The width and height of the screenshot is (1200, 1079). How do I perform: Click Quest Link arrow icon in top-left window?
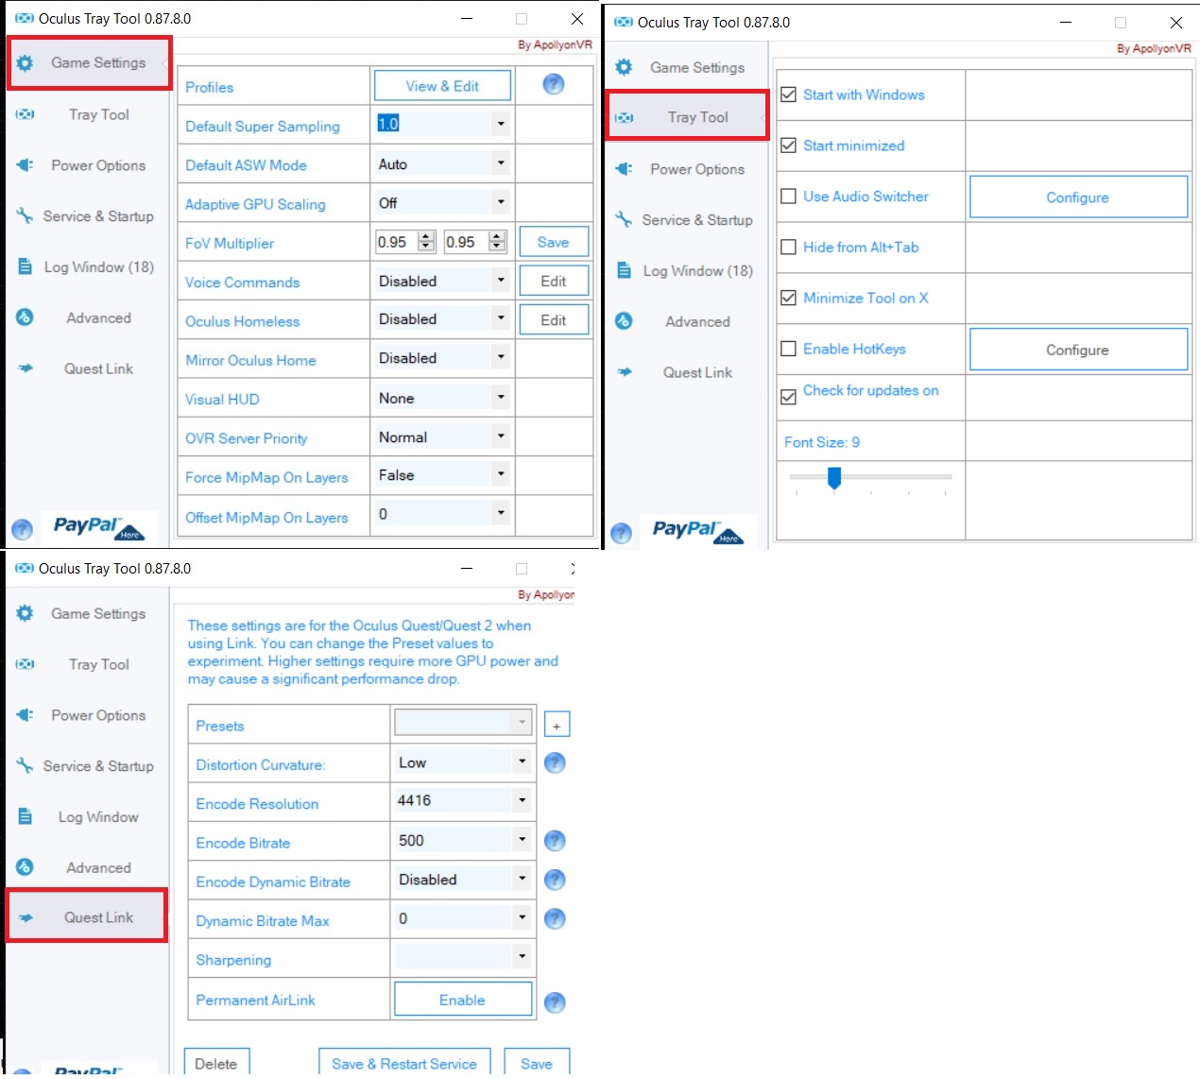click(x=25, y=368)
